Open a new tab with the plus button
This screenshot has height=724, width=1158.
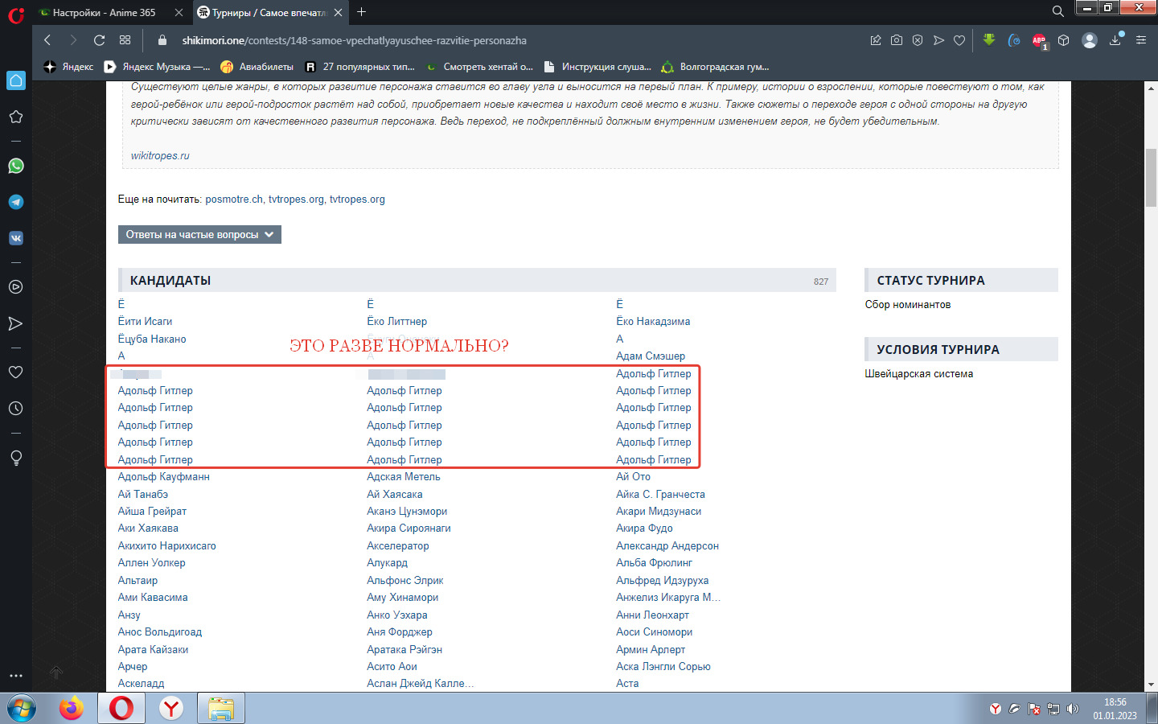(x=361, y=12)
